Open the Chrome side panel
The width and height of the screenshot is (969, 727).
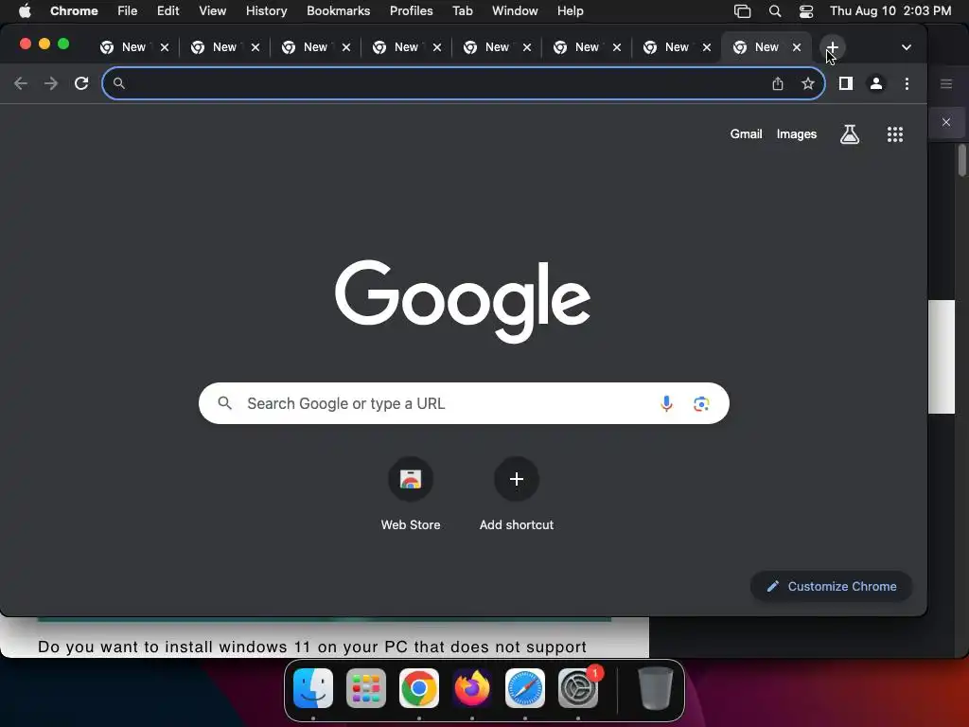click(x=845, y=83)
